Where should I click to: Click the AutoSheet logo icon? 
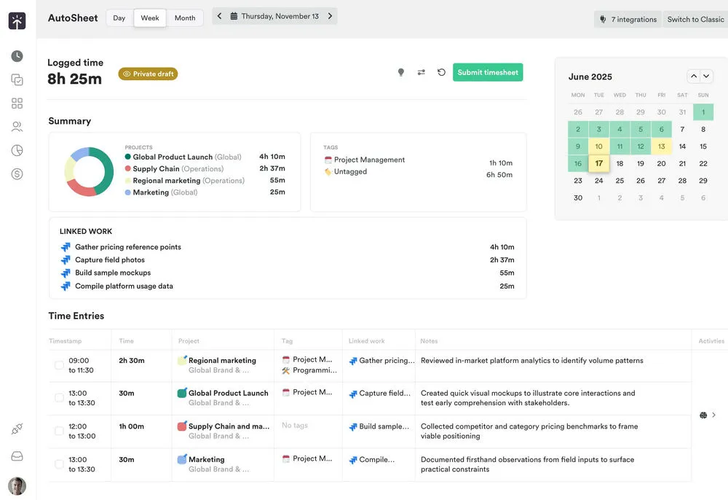point(17,21)
